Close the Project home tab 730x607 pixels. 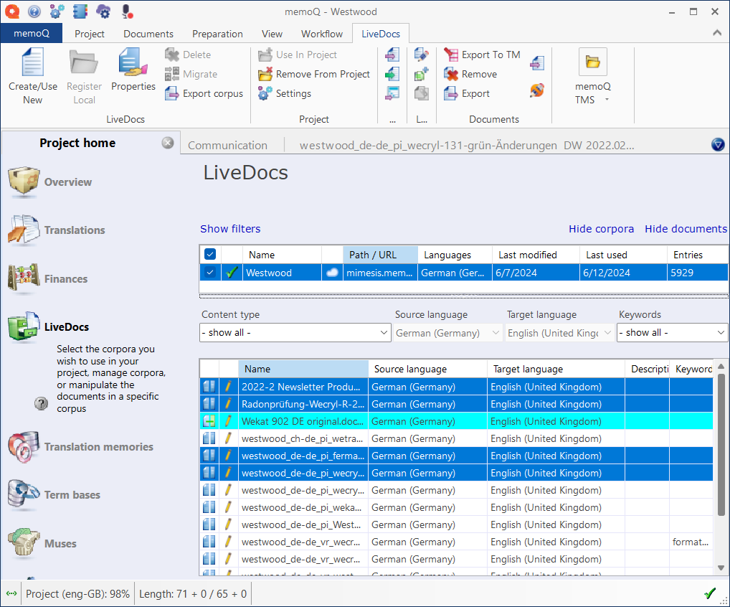coord(168,143)
